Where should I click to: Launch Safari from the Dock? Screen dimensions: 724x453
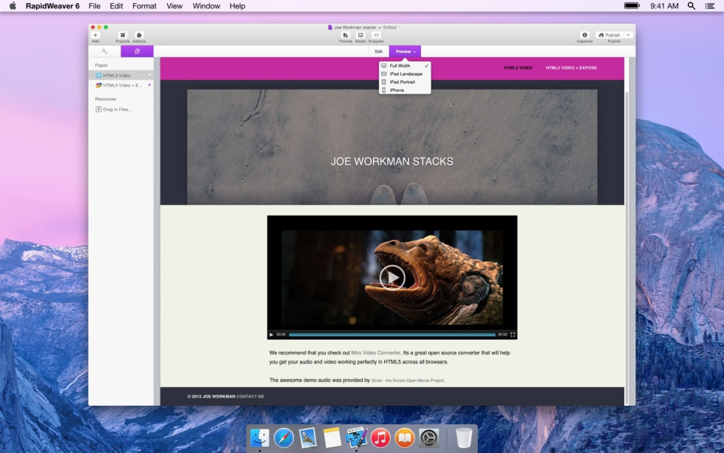coord(284,437)
